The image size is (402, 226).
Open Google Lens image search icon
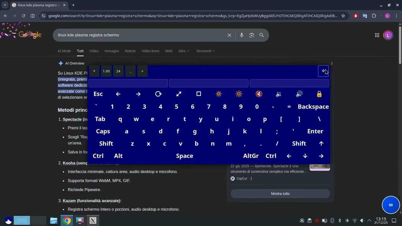click(x=252, y=35)
